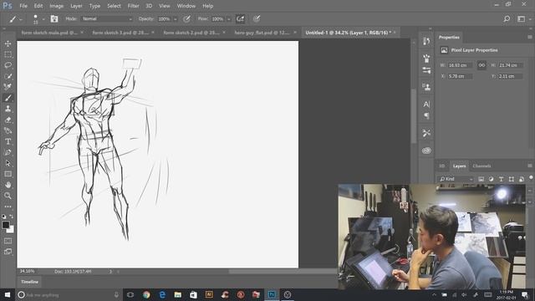Open the Flow slider dropdown arrow
The height and width of the screenshot is (301, 535).
tap(228, 19)
